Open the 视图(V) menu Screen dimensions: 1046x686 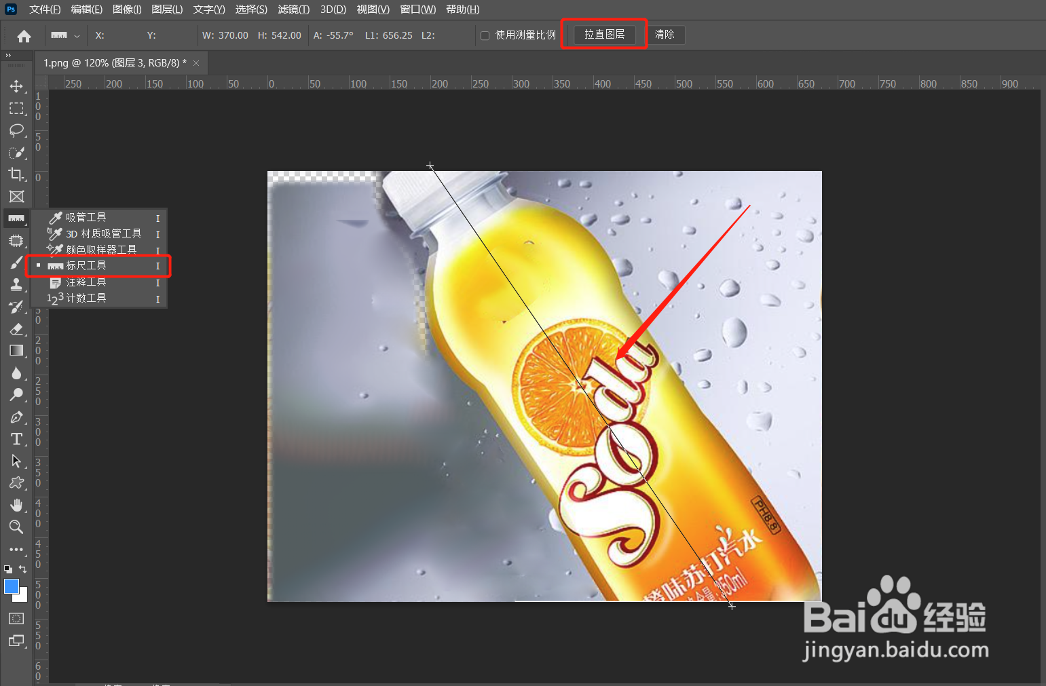coord(373,9)
